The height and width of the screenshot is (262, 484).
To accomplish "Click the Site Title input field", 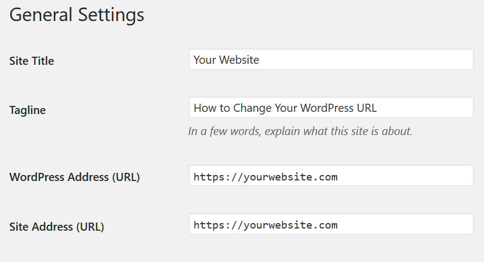I will tap(331, 59).
